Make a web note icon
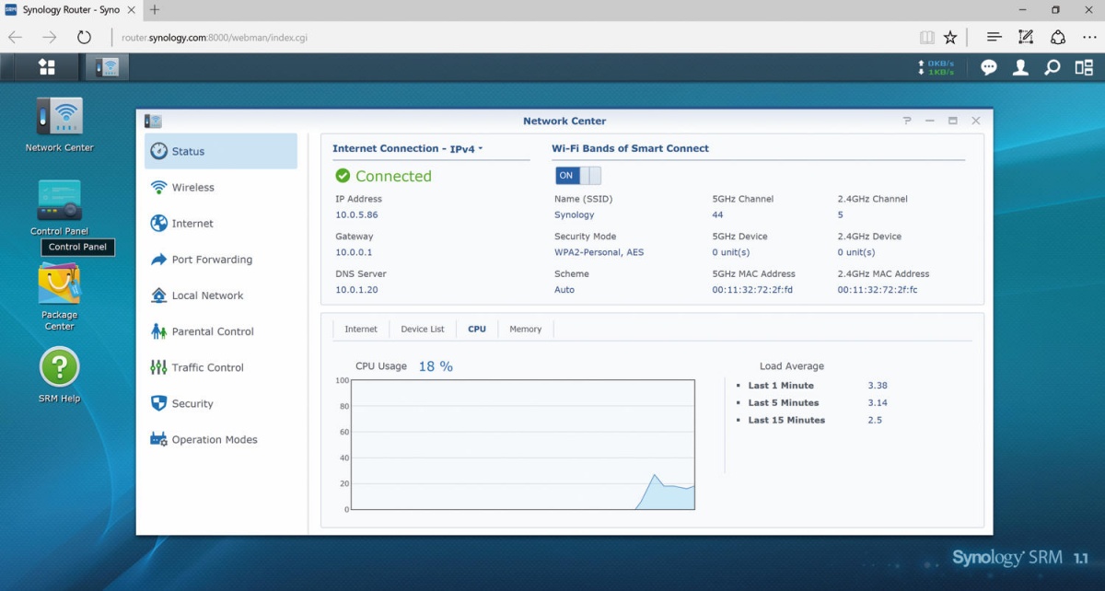This screenshot has width=1105, height=591. point(1026,37)
